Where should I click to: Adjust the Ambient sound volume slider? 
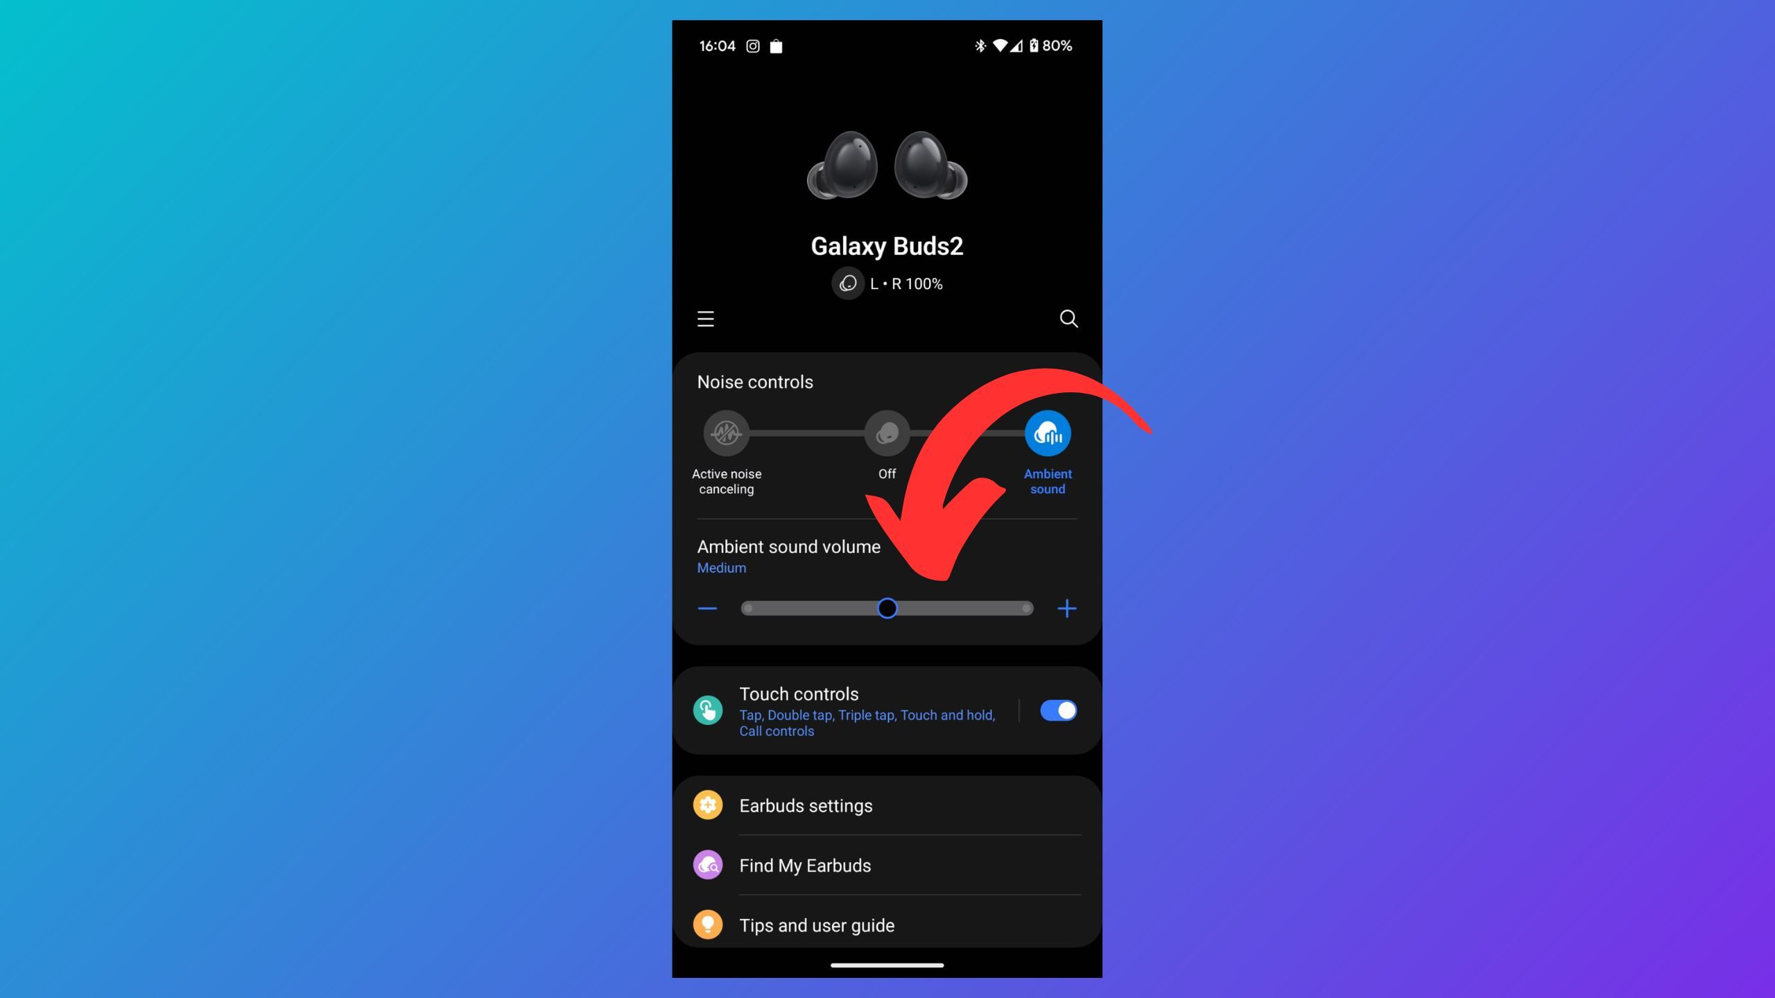point(887,608)
